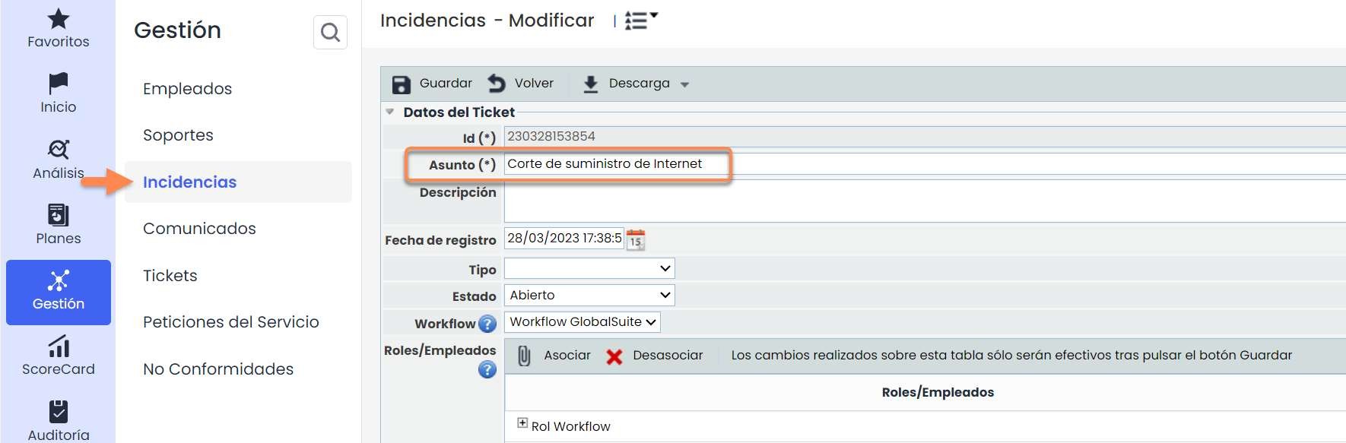Open the list view menu icon beside title
The image size is (1346, 443).
pos(640,21)
